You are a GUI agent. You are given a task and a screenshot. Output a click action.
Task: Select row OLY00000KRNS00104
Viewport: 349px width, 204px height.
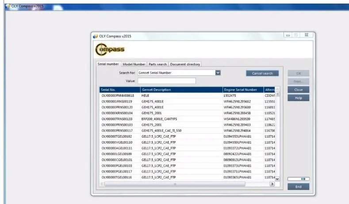pos(187,113)
